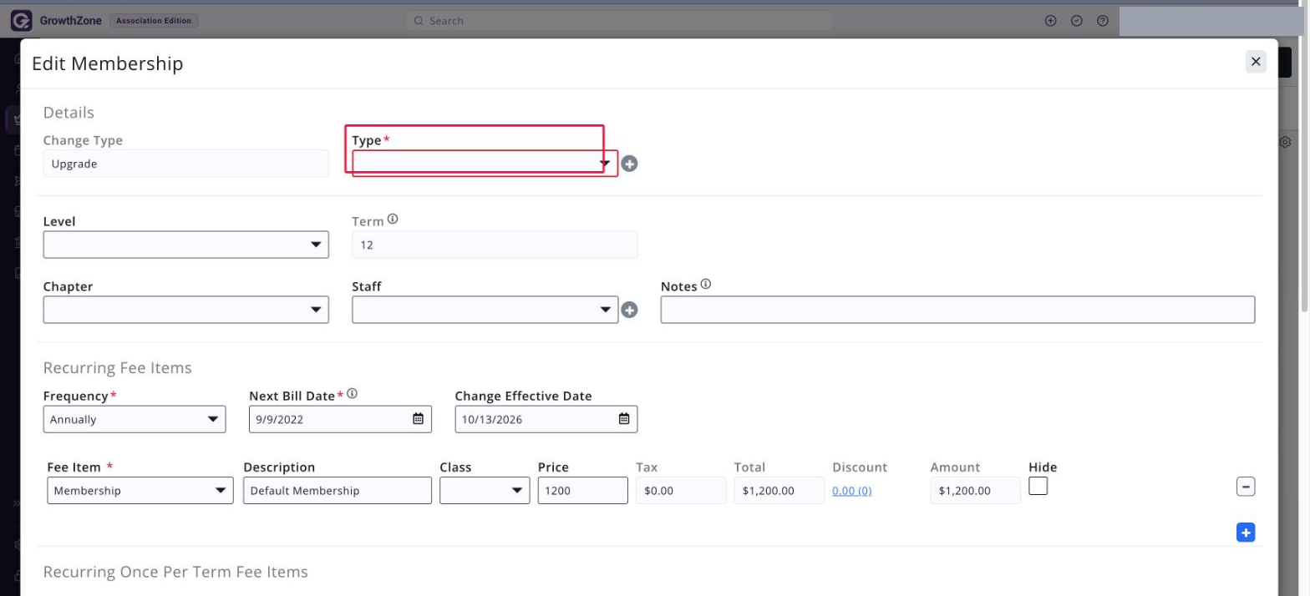
Task: Add a new Staff with plus icon
Action: point(629,310)
